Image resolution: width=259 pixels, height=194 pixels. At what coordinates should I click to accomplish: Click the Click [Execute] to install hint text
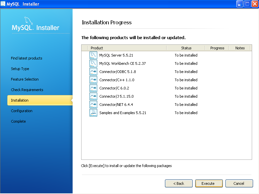coord(126,166)
